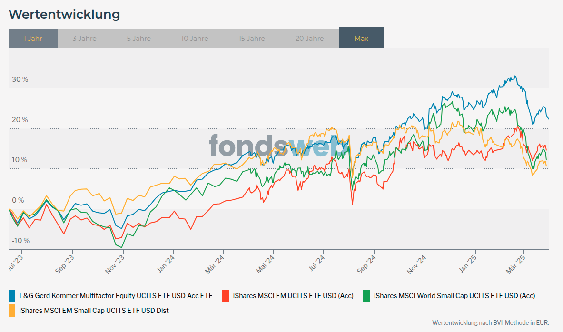The height and width of the screenshot is (332, 563).
Task: Click the 30 % y-axis label
Action: [20, 79]
